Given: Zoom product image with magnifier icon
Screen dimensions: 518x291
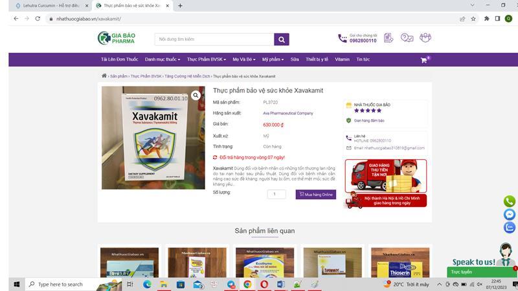Looking at the screenshot, I should tap(196, 95).
